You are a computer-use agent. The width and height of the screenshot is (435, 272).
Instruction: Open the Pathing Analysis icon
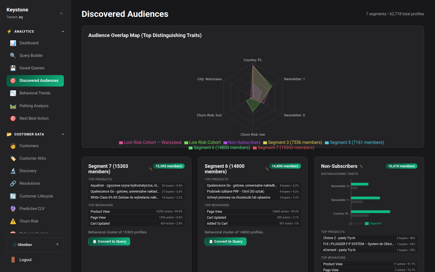click(13, 106)
